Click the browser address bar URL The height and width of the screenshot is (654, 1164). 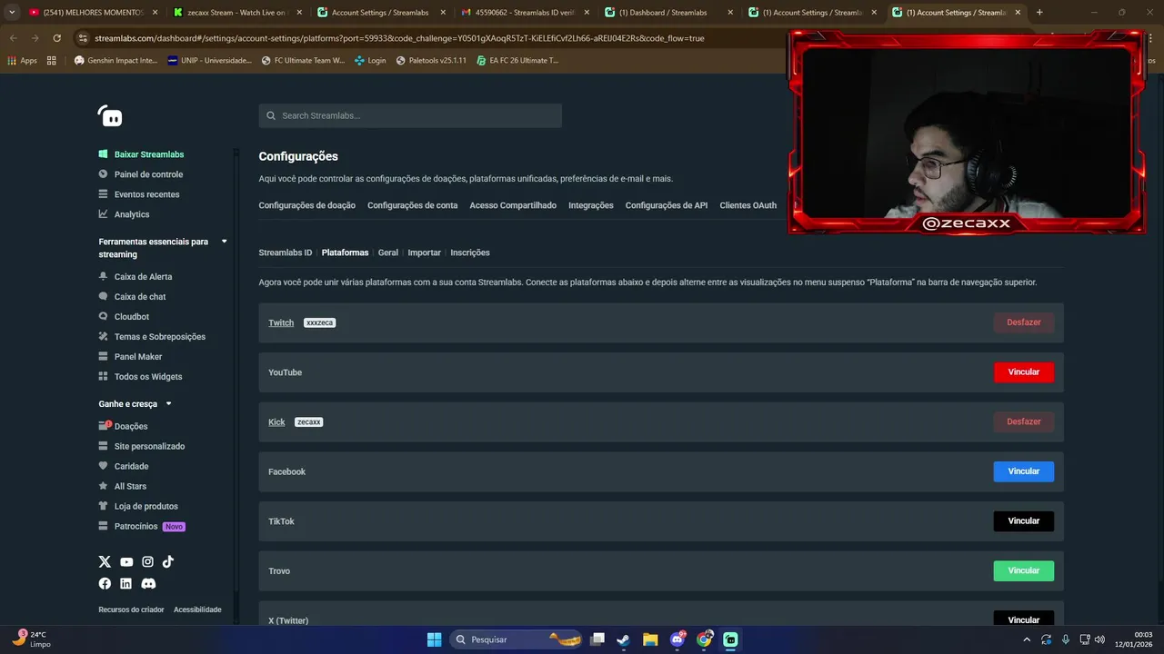(399, 38)
